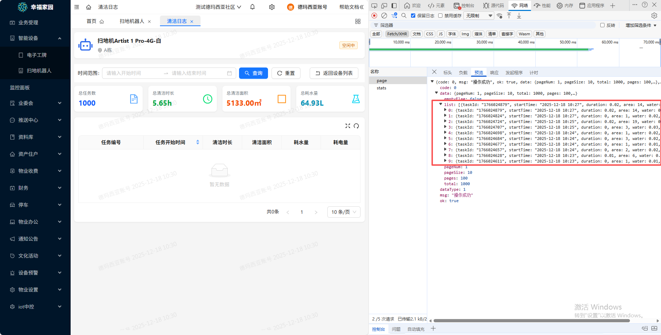Image resolution: width=661 pixels, height=335 pixels.
Task: Click the notification bell icon
Action: [252, 7]
